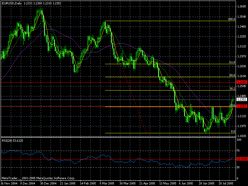Select the 1.2830 price axis label
The width and height of the screenshot is (248, 186).
click(x=242, y=66)
